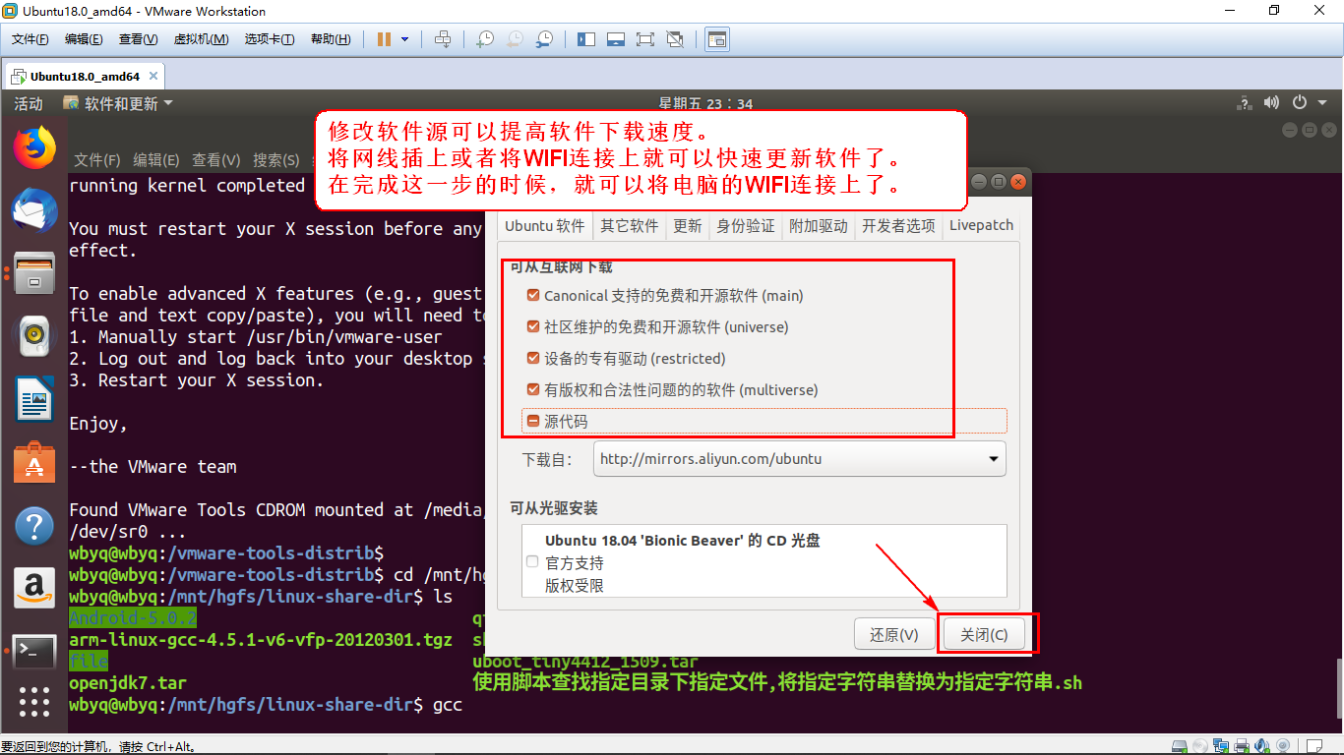Toggle the 源代码 source code checkbox

click(533, 421)
